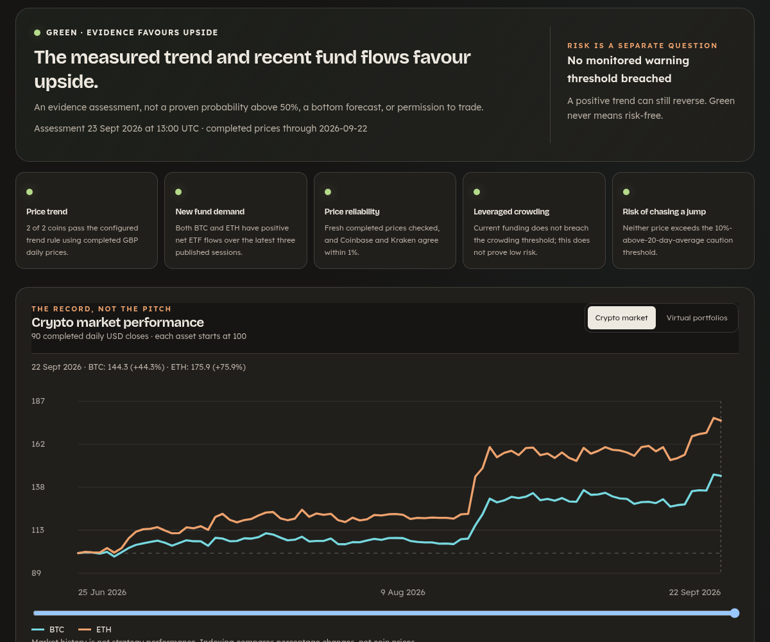Click the 'An evidence assessment, not a proven probability' sentence
Screen dimensions: 770x642
259,107
